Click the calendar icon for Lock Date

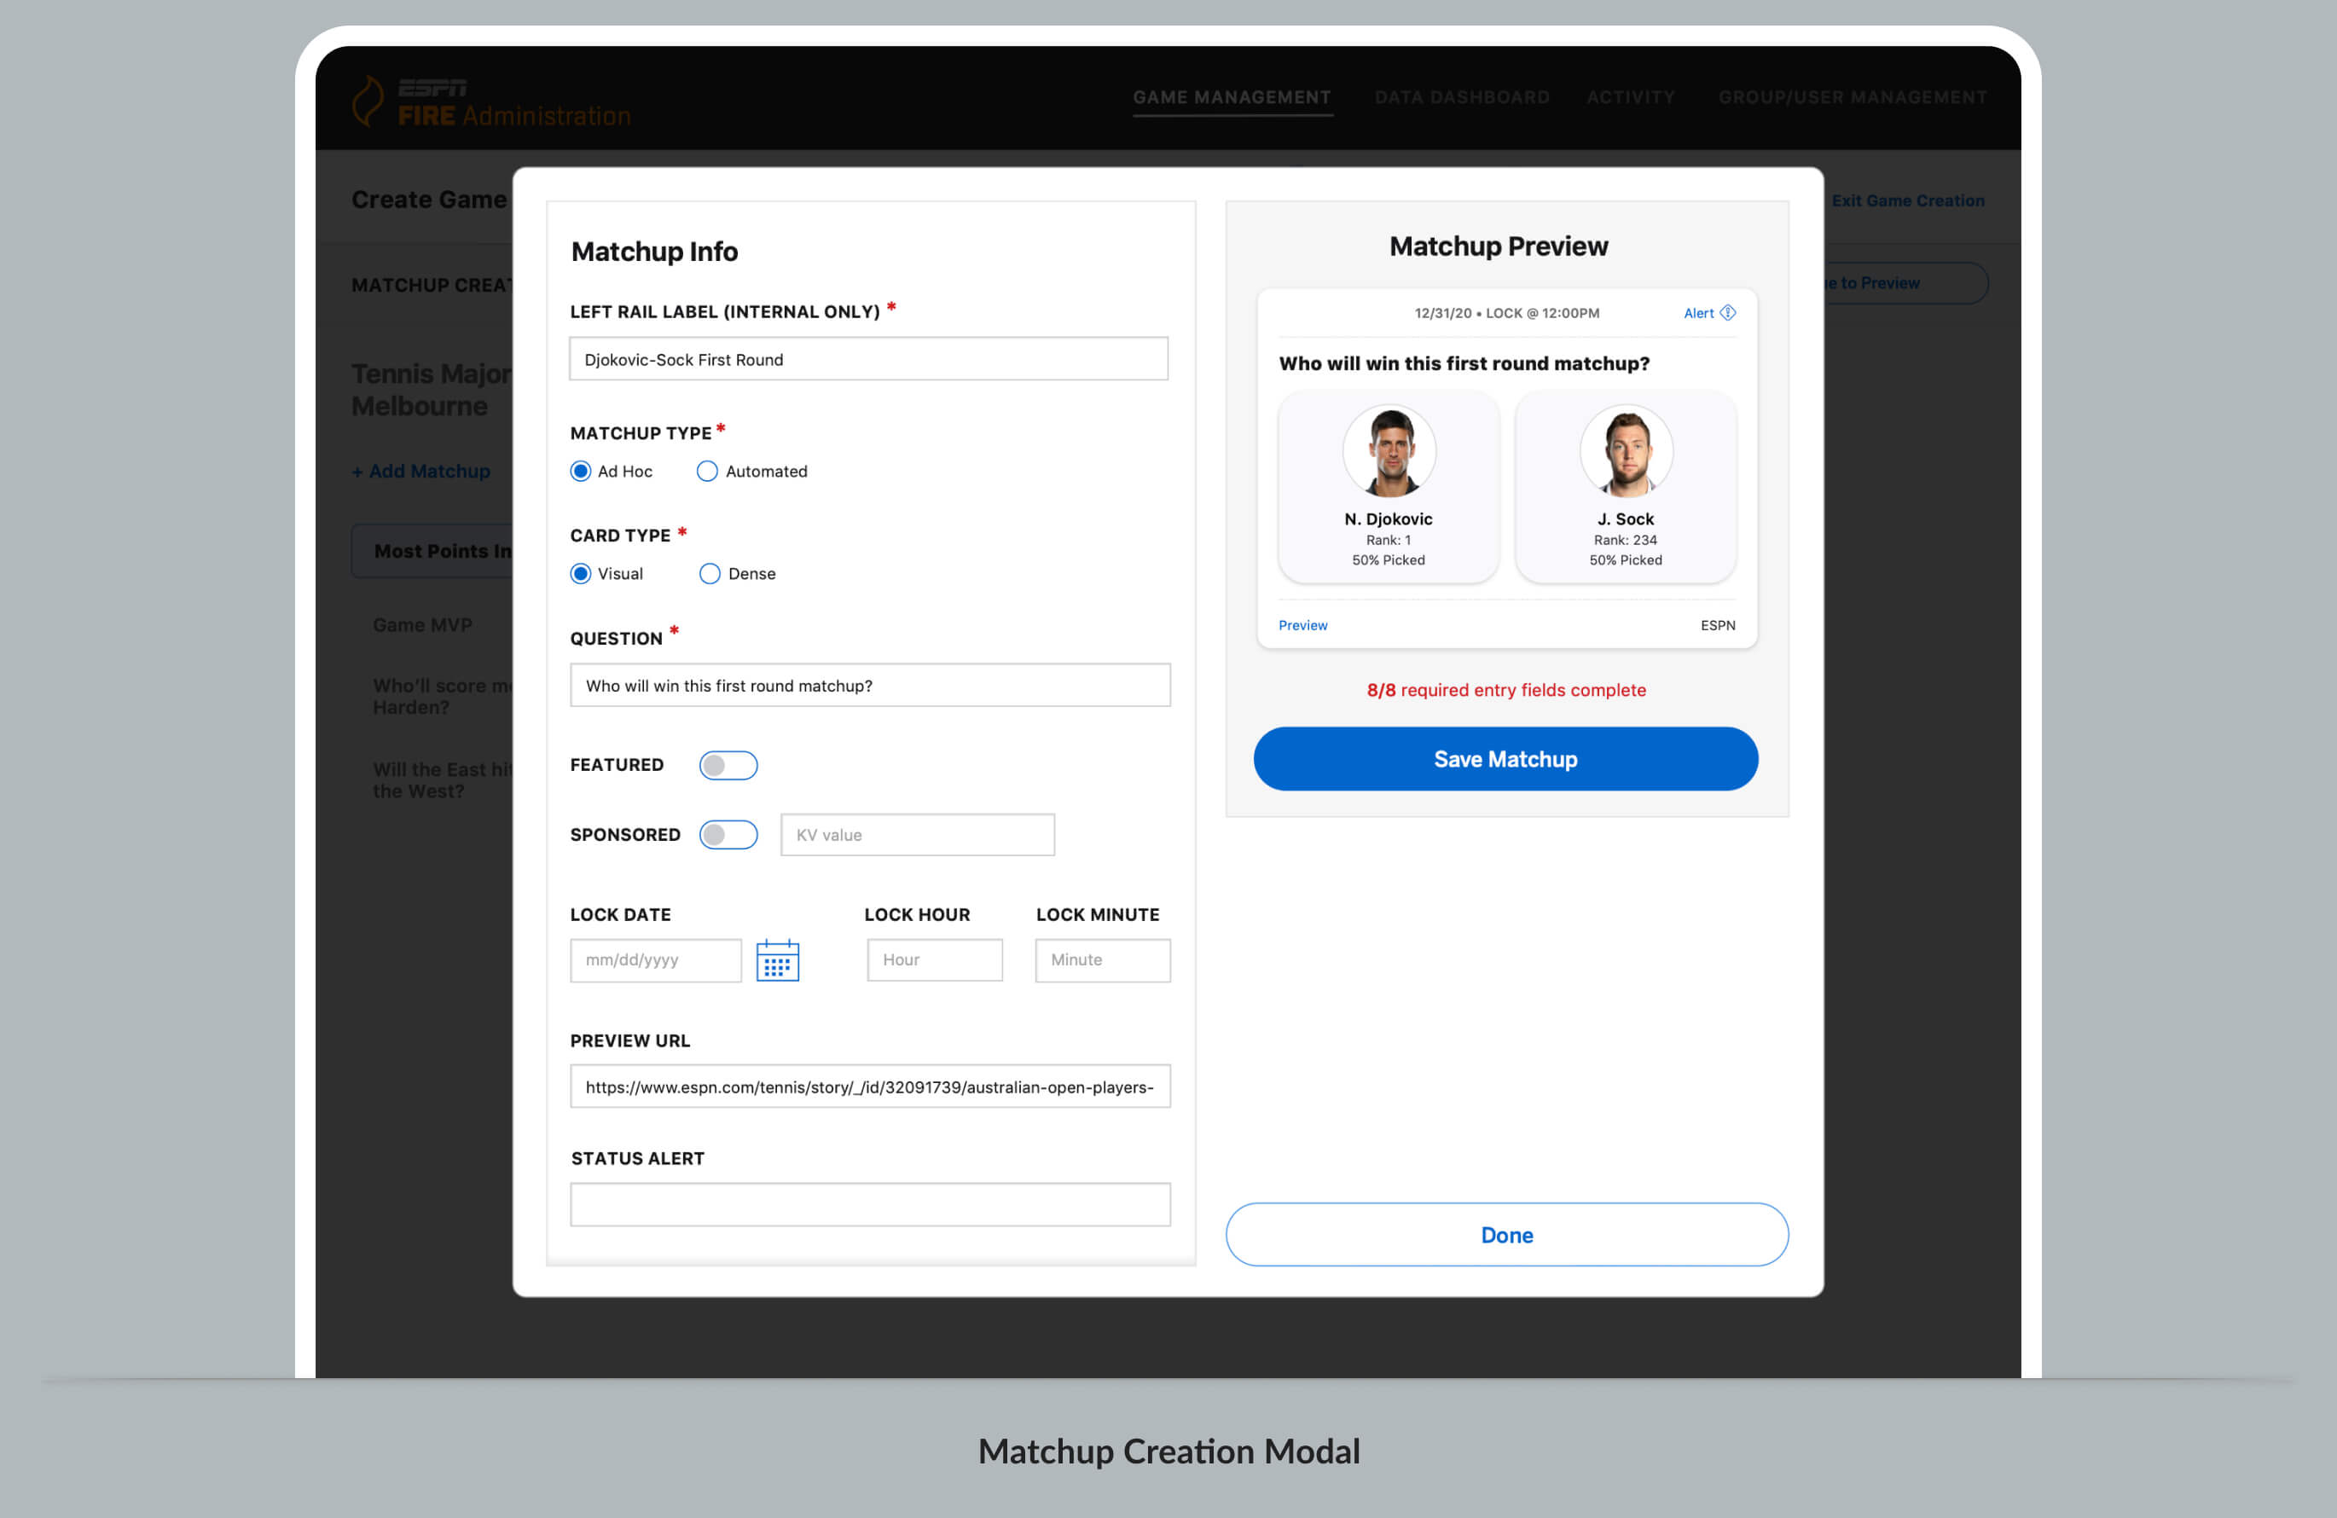777,959
